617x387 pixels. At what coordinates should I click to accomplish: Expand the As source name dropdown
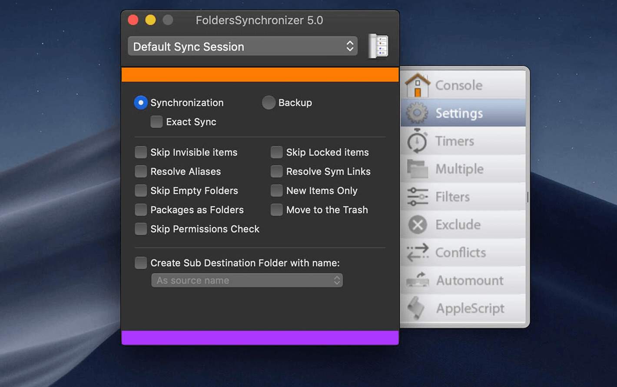click(247, 280)
